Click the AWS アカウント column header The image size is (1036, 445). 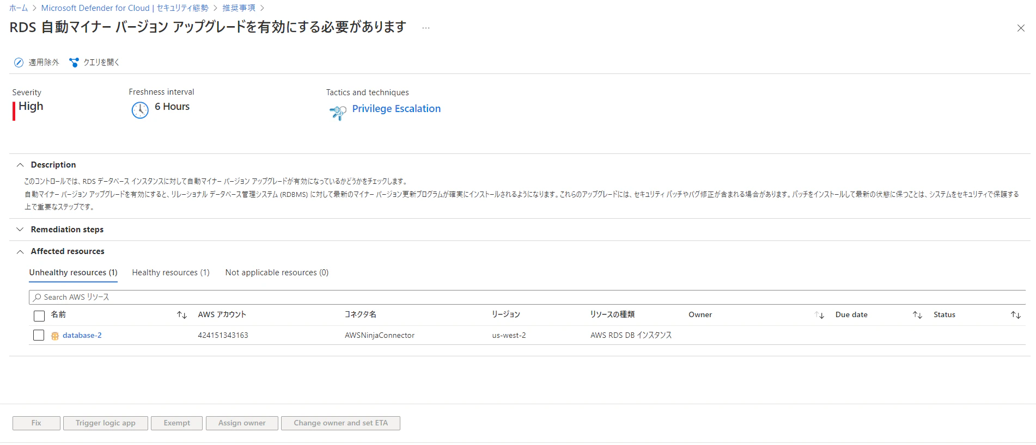[x=222, y=315]
